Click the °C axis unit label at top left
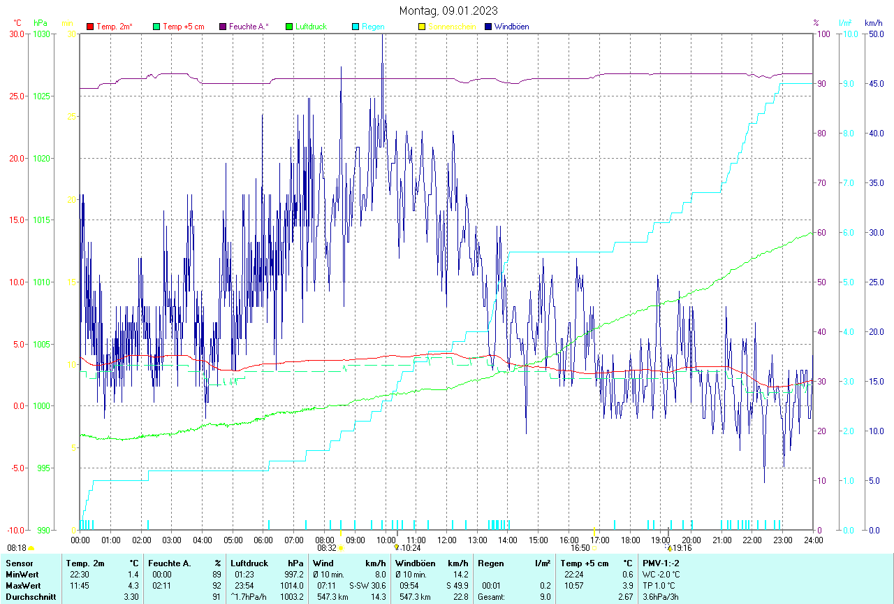 point(17,23)
